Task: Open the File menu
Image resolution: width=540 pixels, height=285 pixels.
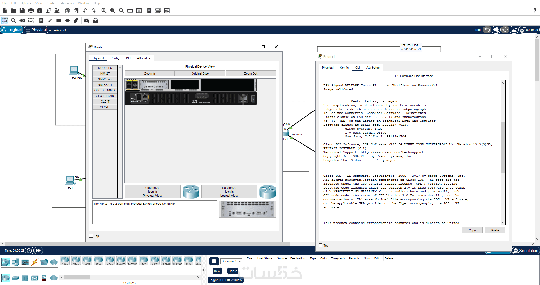Action: click(x=4, y=3)
